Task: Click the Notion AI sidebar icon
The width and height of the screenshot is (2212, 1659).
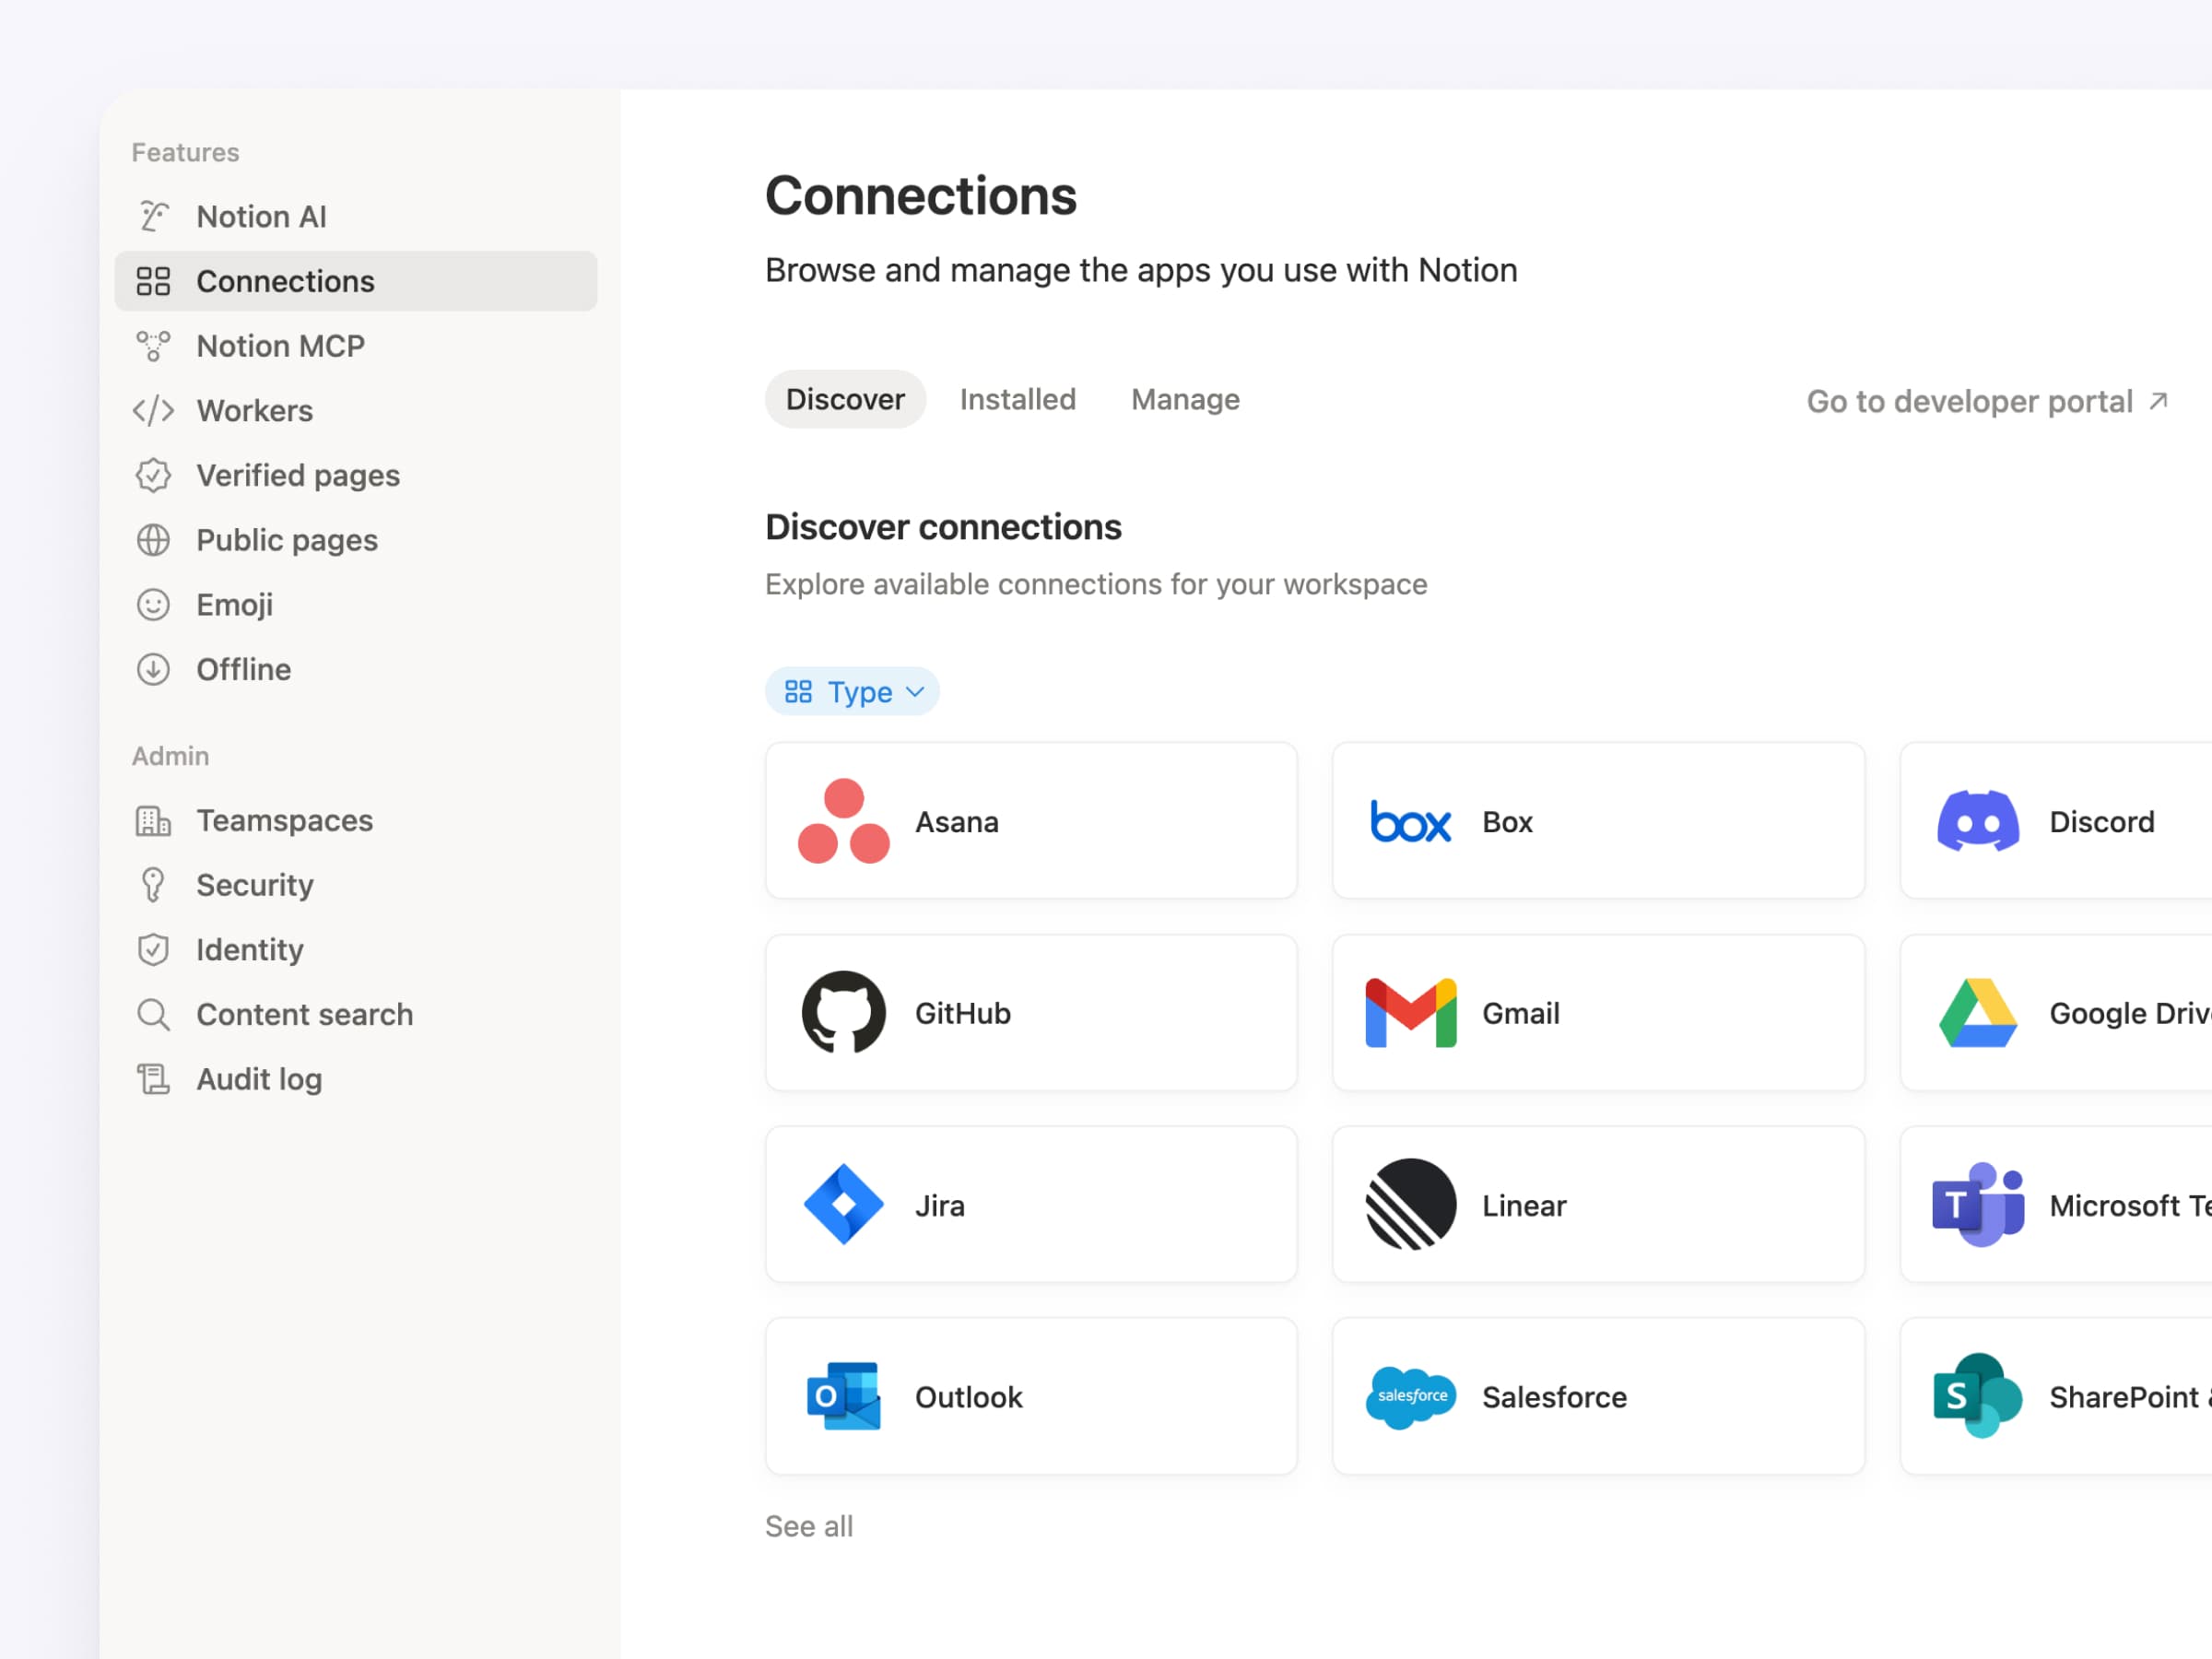Action: pyautogui.click(x=153, y=216)
